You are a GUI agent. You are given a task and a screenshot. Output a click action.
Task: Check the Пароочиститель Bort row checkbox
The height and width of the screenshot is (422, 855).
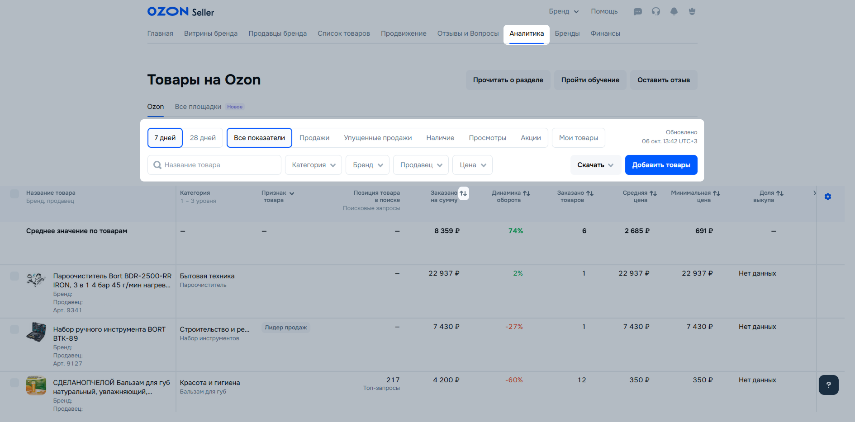coord(14,276)
